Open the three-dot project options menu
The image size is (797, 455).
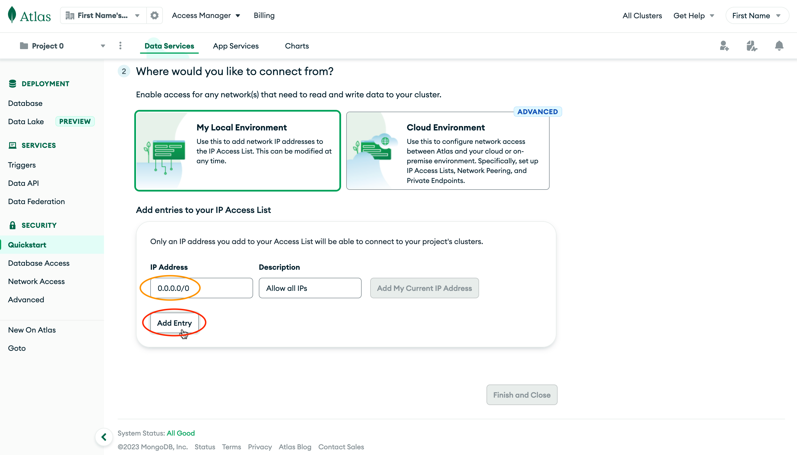(120, 46)
